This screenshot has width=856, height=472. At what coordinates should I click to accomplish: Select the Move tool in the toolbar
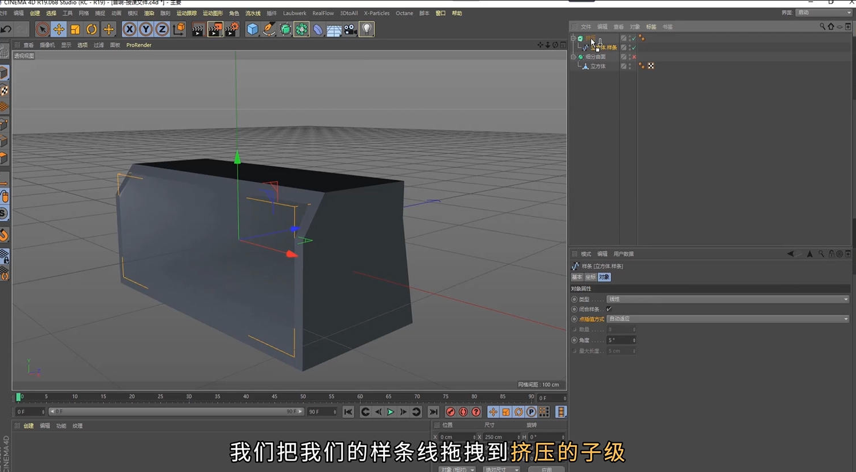[x=59, y=29]
